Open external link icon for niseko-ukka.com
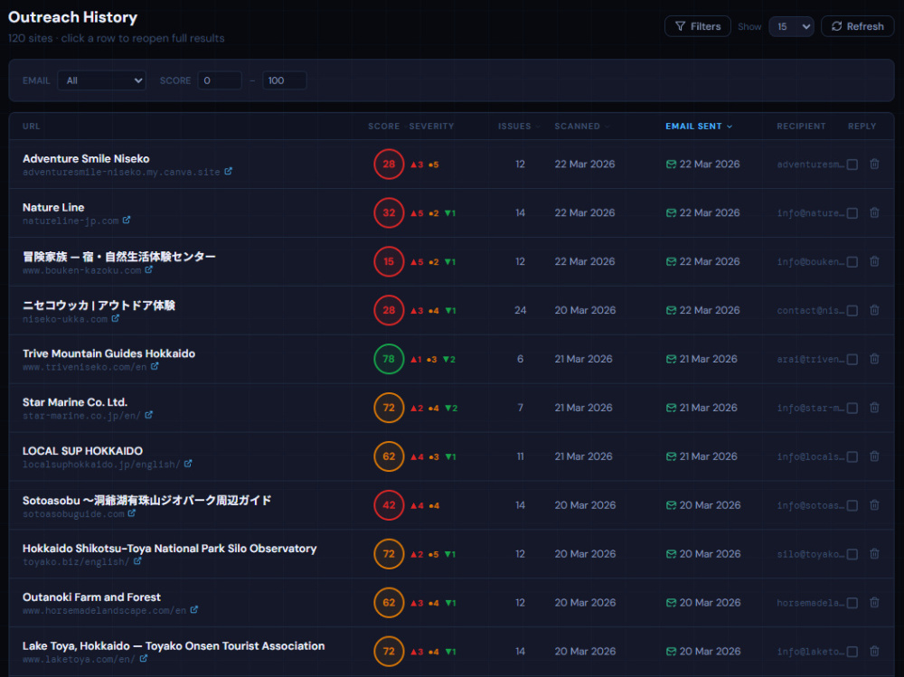Viewport: 904px width, 677px height. 116,318
